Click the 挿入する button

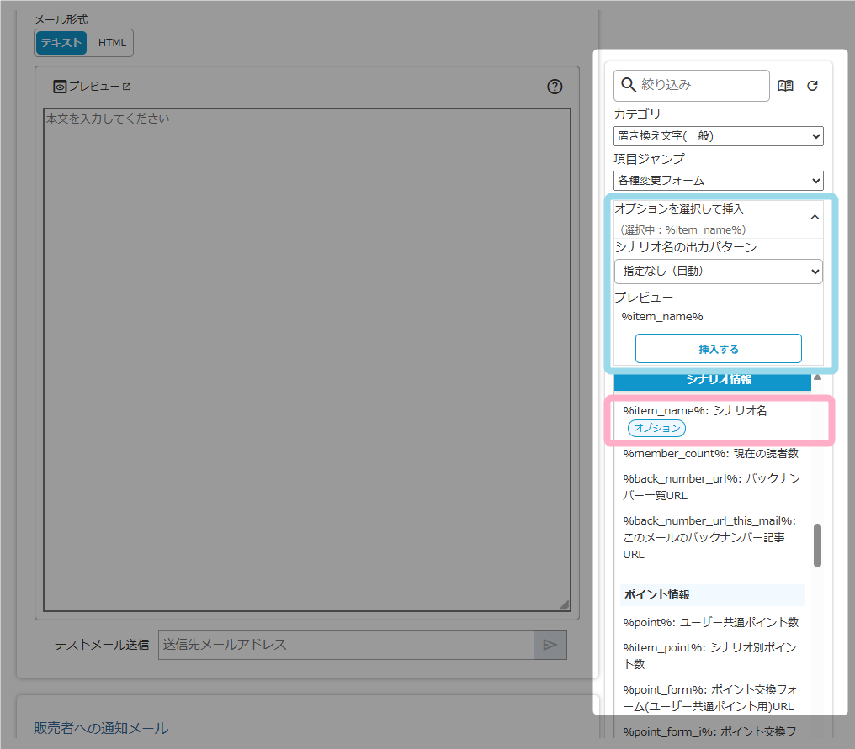click(x=718, y=349)
